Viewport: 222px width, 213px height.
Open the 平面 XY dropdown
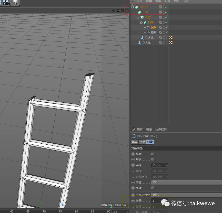tap(187, 183)
